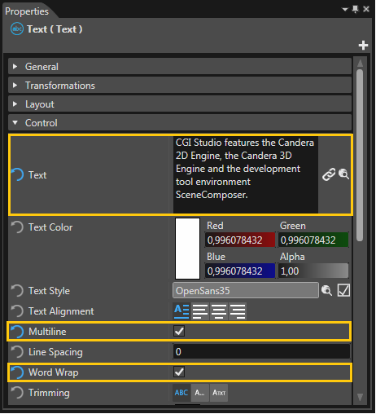This screenshot has height=414, width=376.
Task: Click the browse icon next to OpenSans35
Action: coord(326,291)
